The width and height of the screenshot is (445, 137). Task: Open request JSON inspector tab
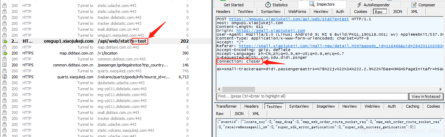pyautogui.click(x=397, y=12)
